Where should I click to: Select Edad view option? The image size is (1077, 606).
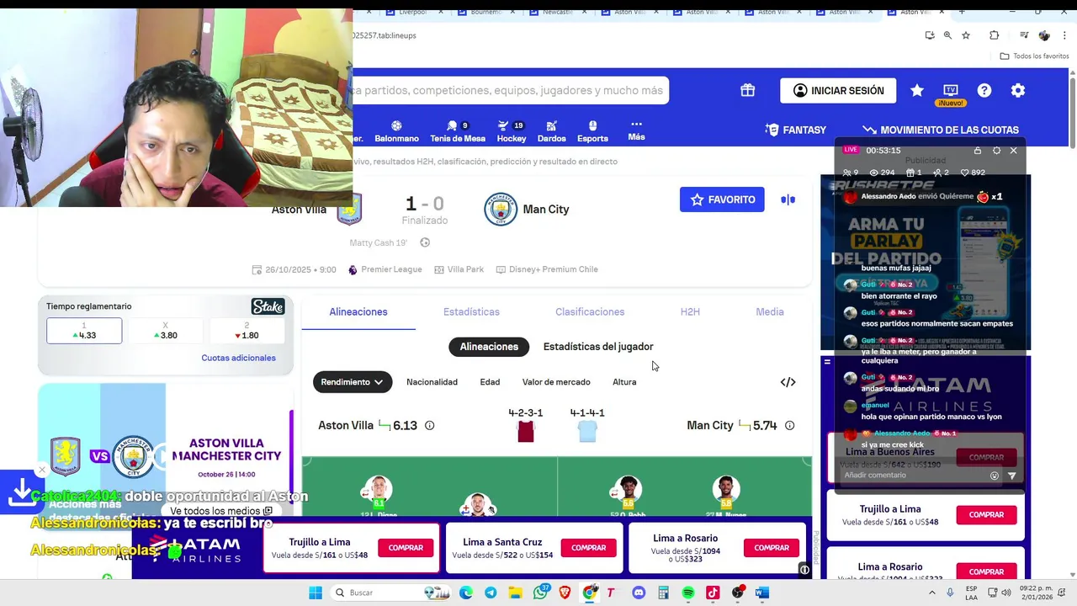pyautogui.click(x=490, y=382)
